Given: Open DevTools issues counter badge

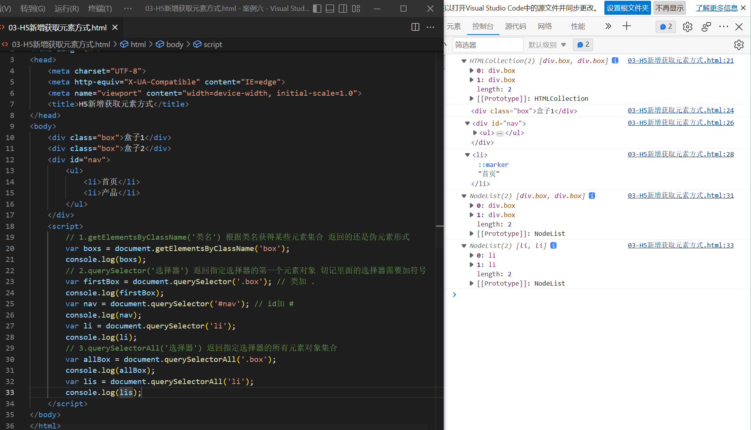Looking at the screenshot, I should point(666,26).
